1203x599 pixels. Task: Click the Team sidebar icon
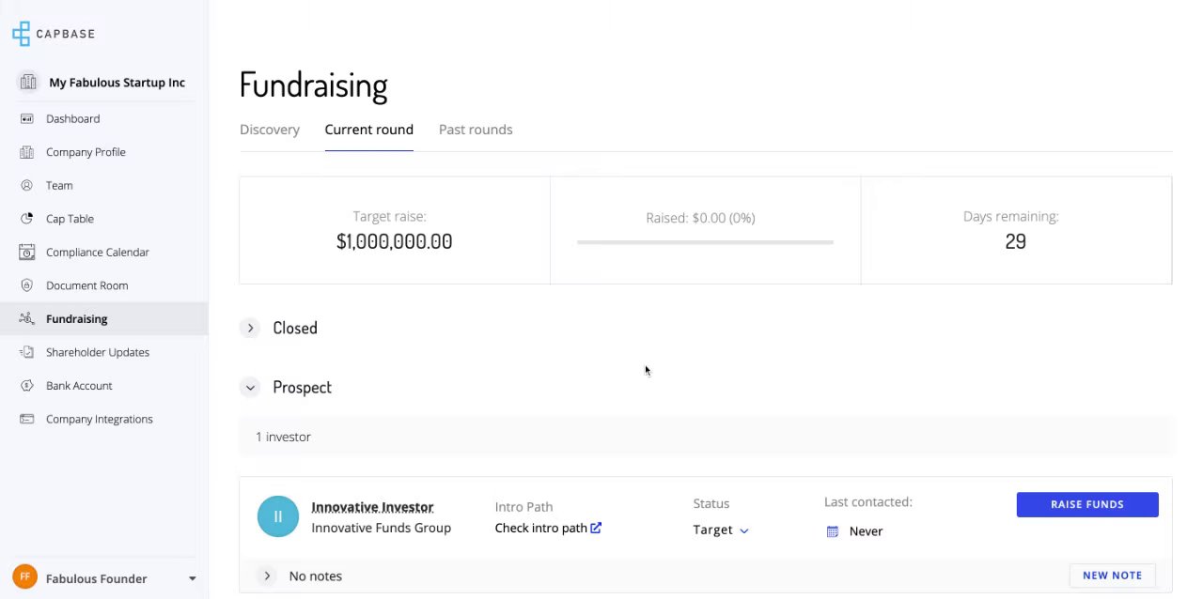(27, 186)
